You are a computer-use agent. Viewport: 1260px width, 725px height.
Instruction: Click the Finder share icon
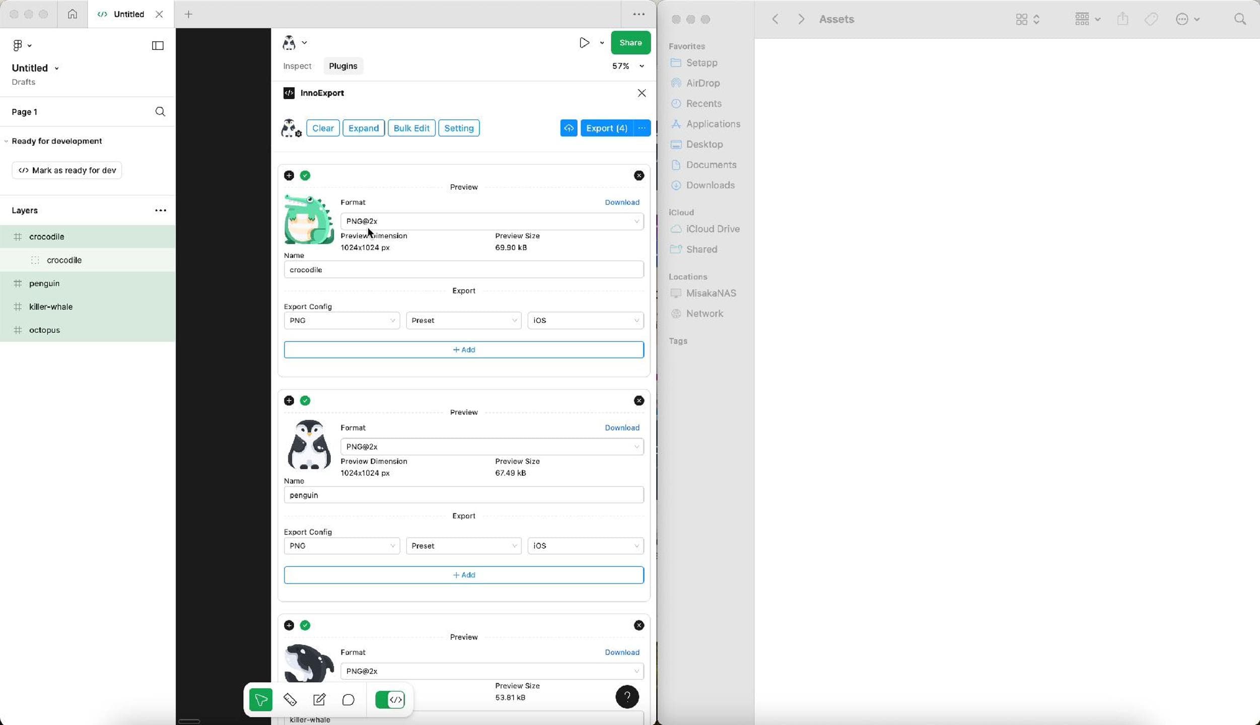(1123, 19)
